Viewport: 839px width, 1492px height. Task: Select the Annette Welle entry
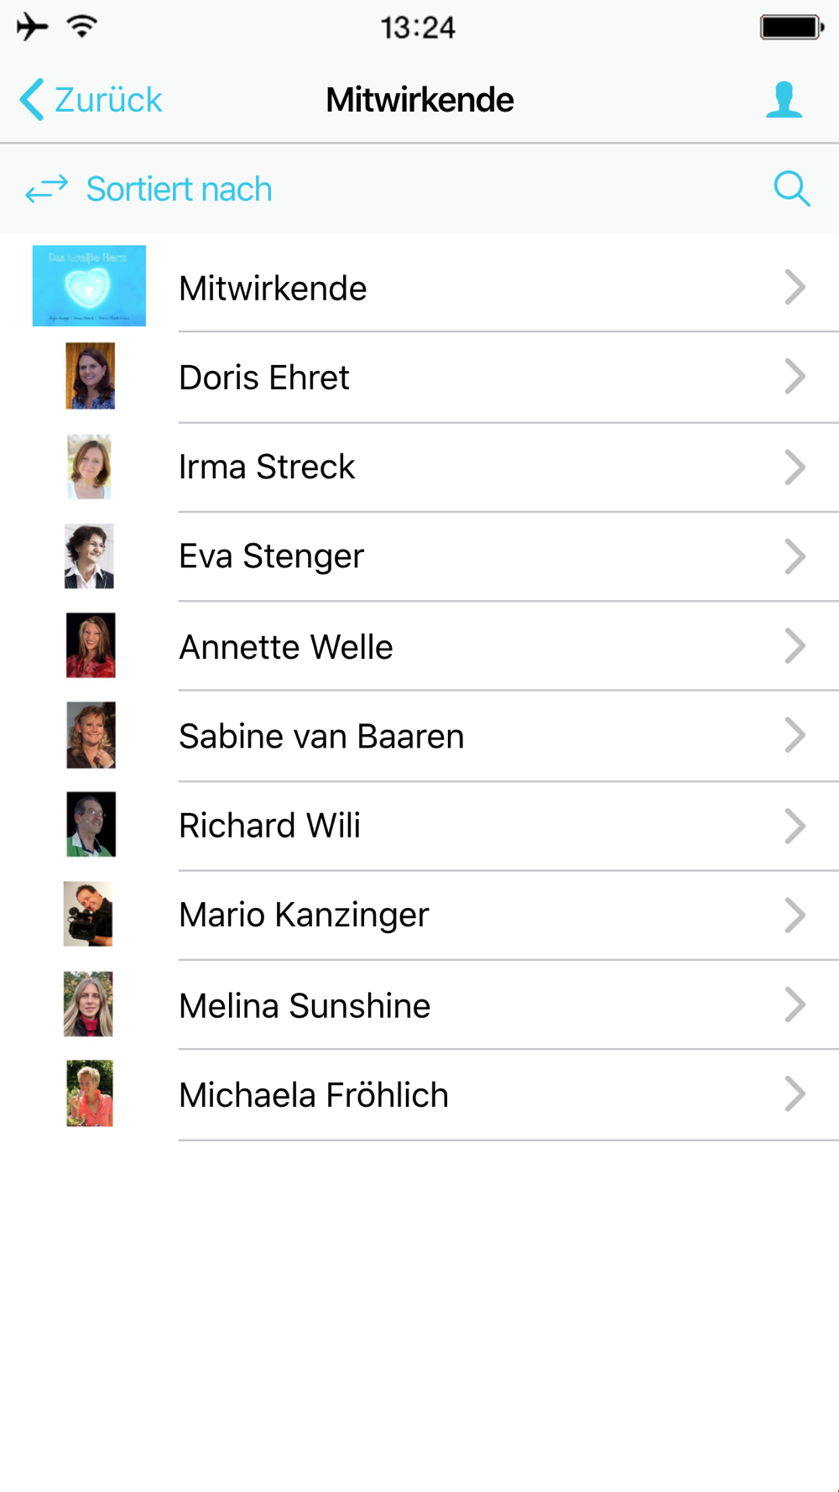click(419, 646)
